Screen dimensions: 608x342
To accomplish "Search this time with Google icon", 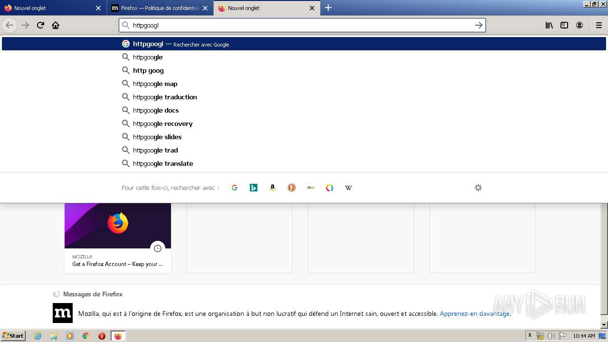I will click(235, 188).
